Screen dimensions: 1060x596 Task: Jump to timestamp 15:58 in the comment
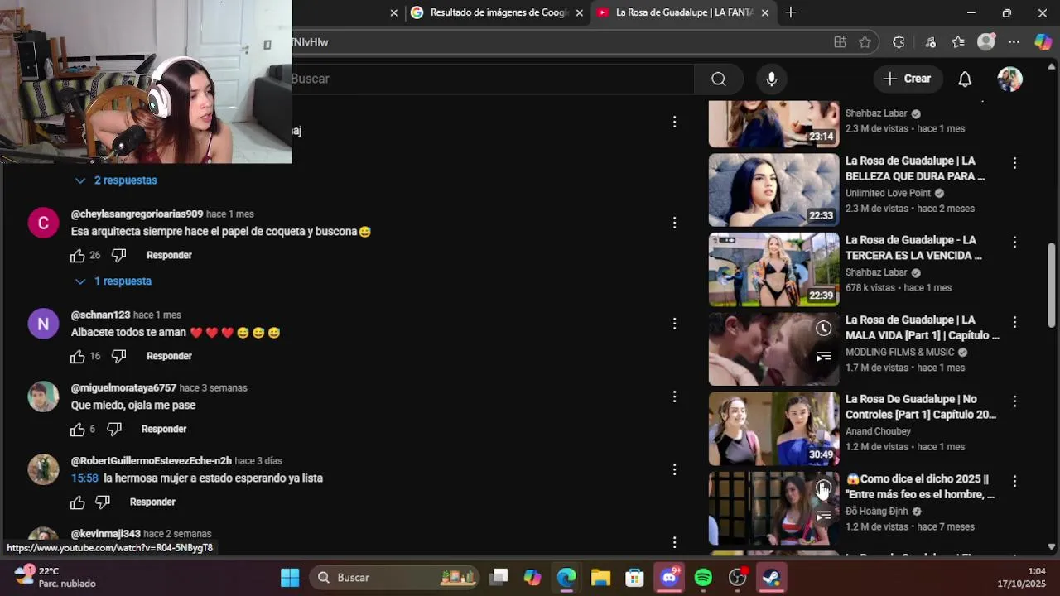coord(84,478)
